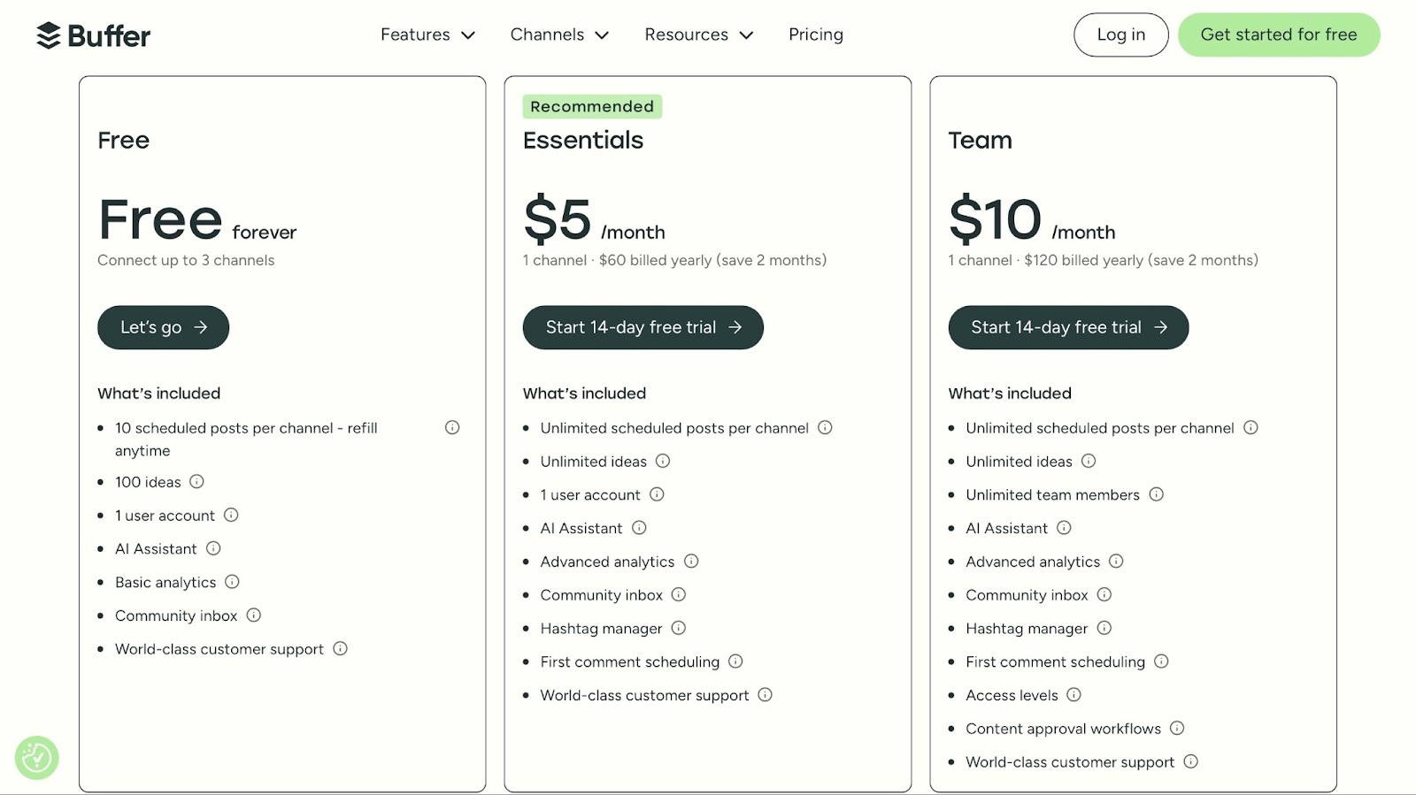The width and height of the screenshot is (1416, 795).
Task: Show info about Content approval workflows
Action: (x=1177, y=729)
